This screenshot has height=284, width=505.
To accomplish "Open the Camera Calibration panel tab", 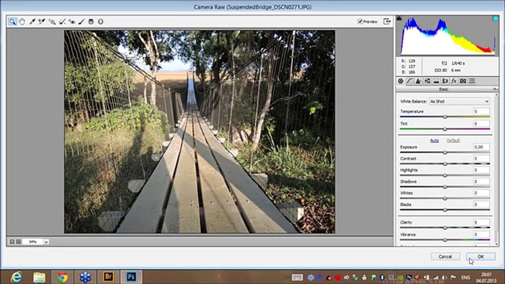I will [x=463, y=81].
